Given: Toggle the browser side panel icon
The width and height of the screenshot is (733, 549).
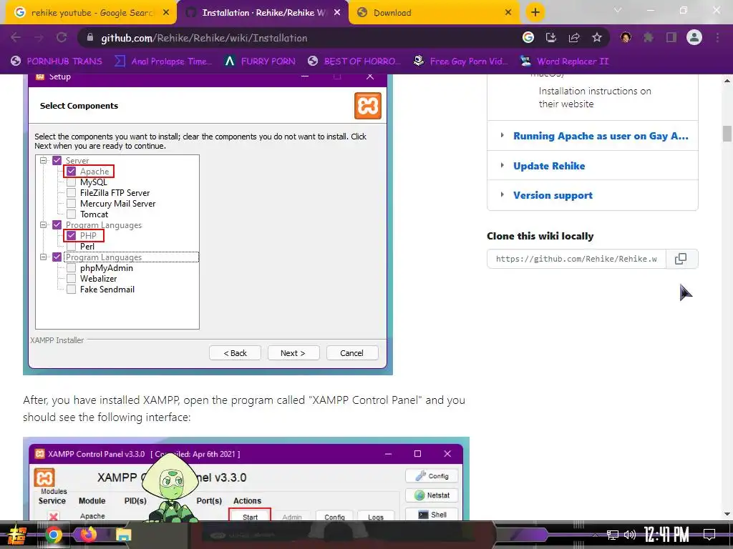Looking at the screenshot, I should coord(671,38).
